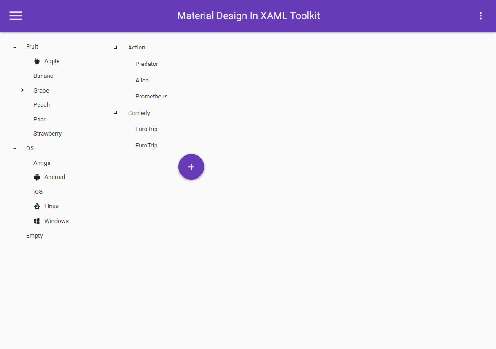Collapse the Action movie category
The height and width of the screenshot is (349, 496).
116,47
